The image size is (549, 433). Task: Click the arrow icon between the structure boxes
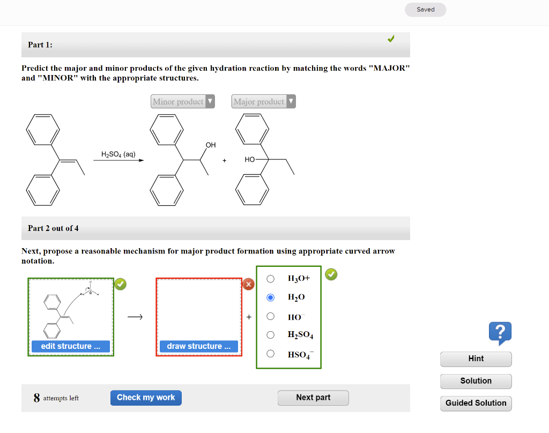coord(135,316)
